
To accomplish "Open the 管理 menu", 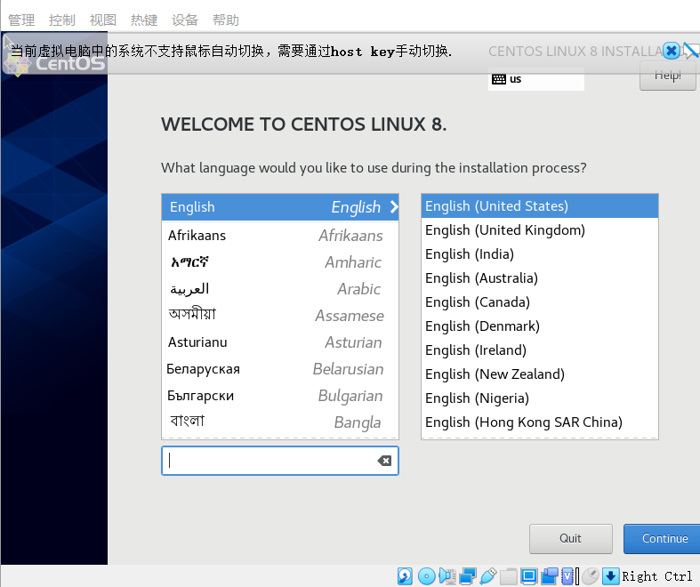I will [x=21, y=20].
